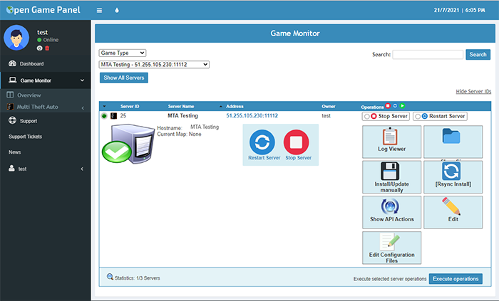Expand the Multi Theft Auto arrow
This screenshot has width=499, height=301.
pos(83,108)
